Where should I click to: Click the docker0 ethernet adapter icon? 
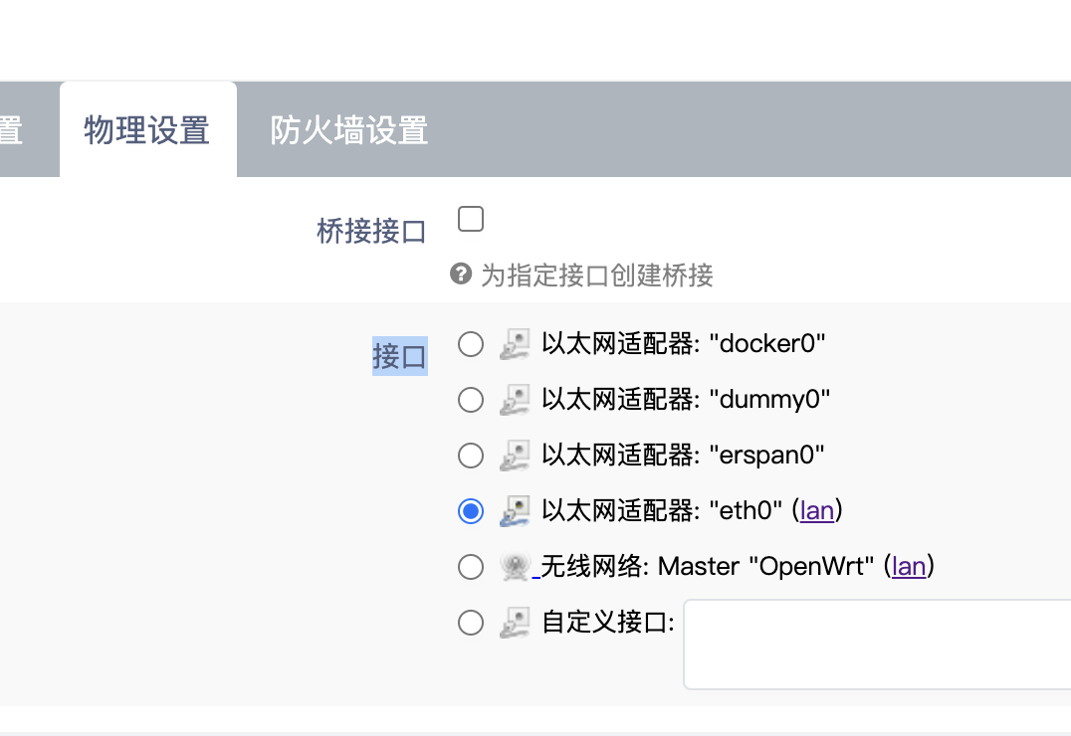tap(515, 344)
